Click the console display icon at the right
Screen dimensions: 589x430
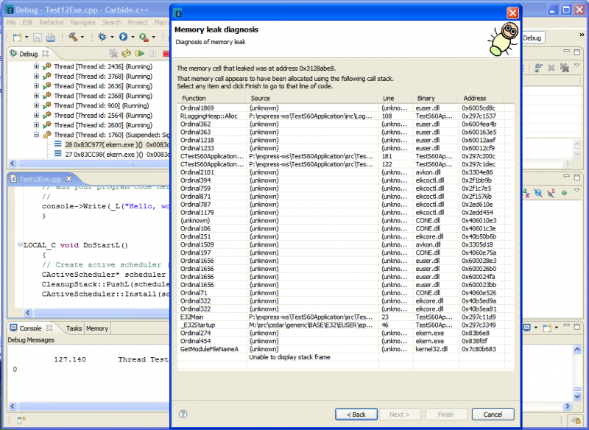(527, 328)
